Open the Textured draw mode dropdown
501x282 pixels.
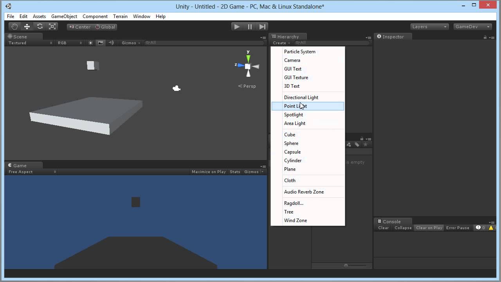30,43
